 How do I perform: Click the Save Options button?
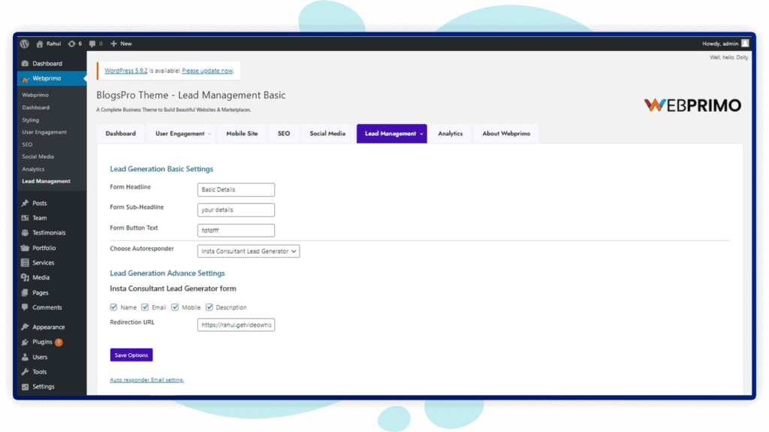[x=131, y=355]
